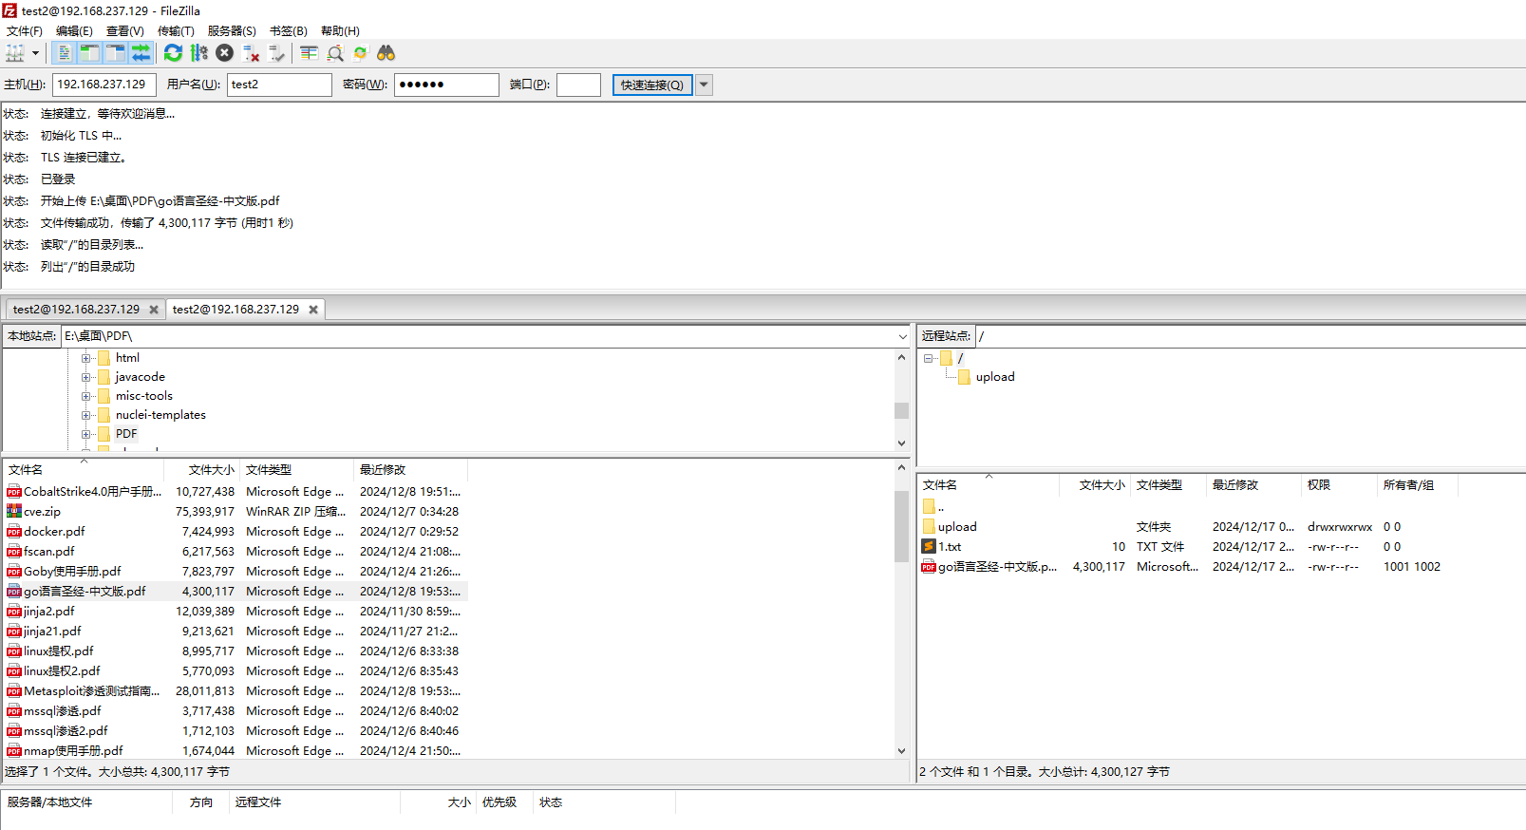Select nmap使用手册.pdf file icon
The image size is (1526, 830).
pyautogui.click(x=14, y=750)
